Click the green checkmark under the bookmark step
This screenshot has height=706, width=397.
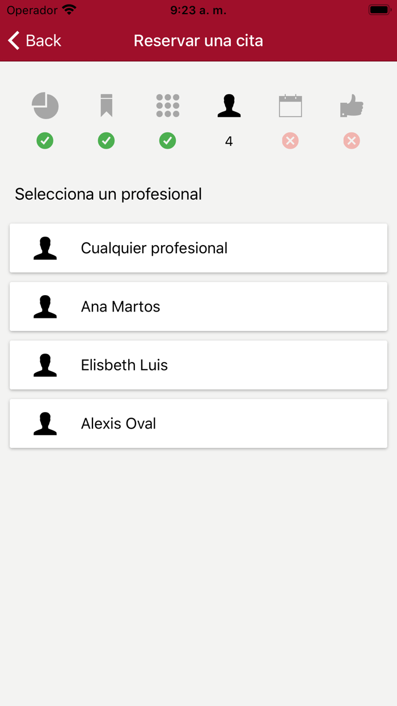tap(107, 141)
